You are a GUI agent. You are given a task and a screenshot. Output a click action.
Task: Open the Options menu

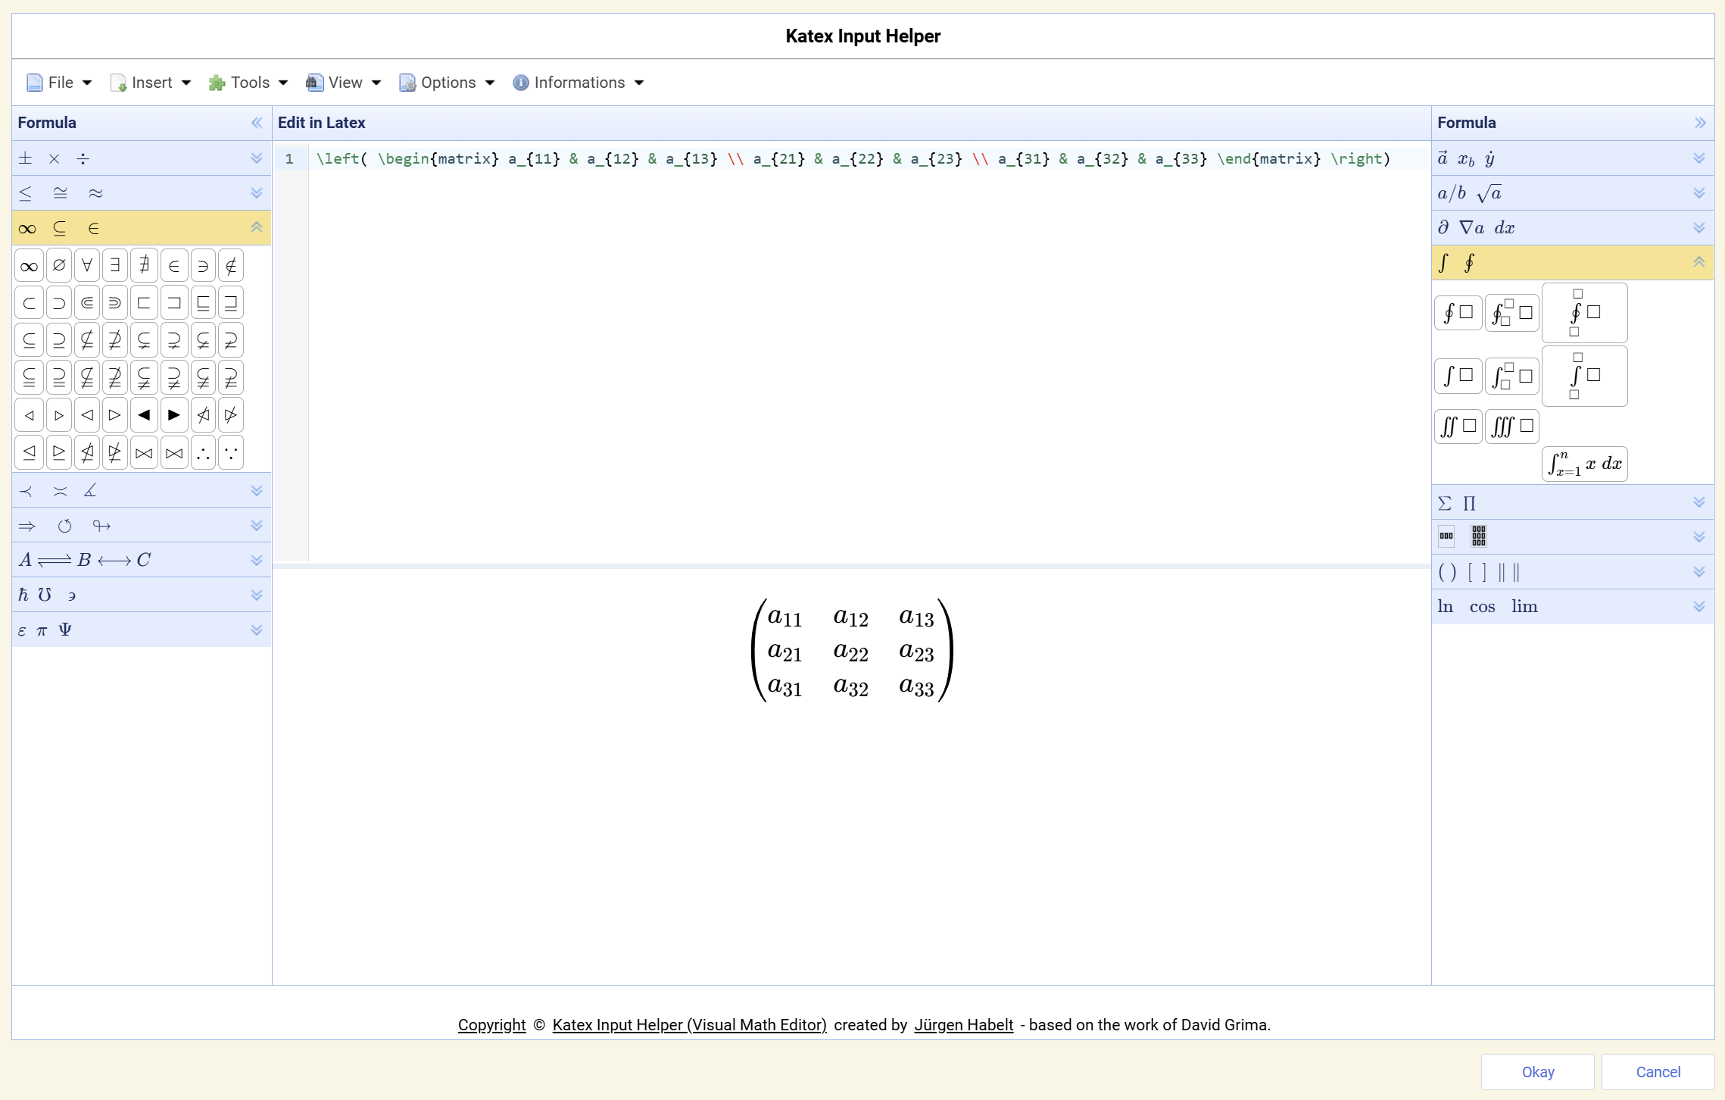pyautogui.click(x=447, y=83)
